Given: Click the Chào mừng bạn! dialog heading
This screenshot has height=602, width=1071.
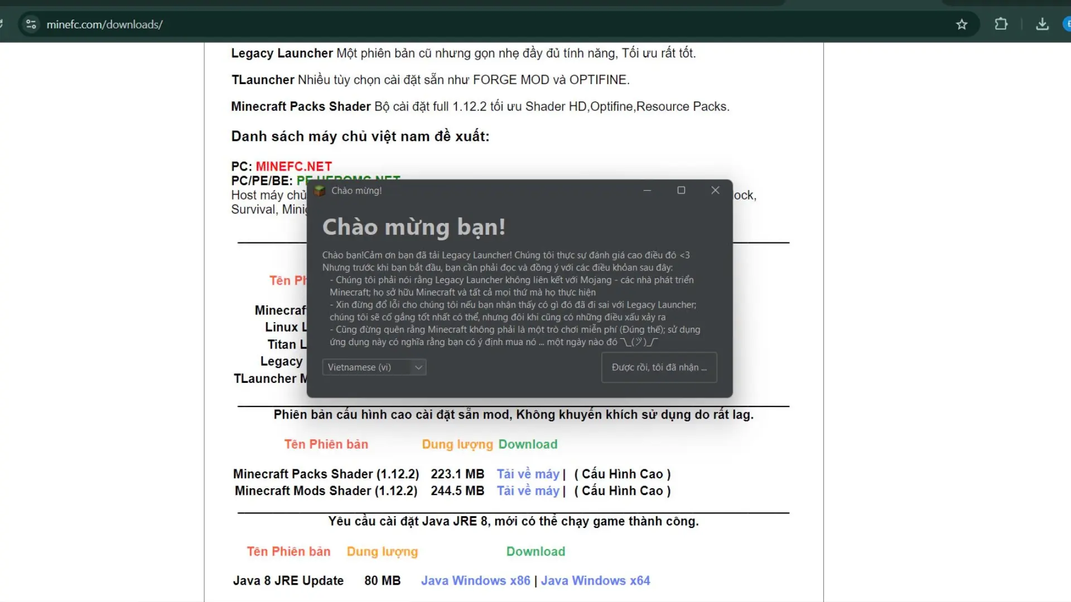Looking at the screenshot, I should point(414,227).
